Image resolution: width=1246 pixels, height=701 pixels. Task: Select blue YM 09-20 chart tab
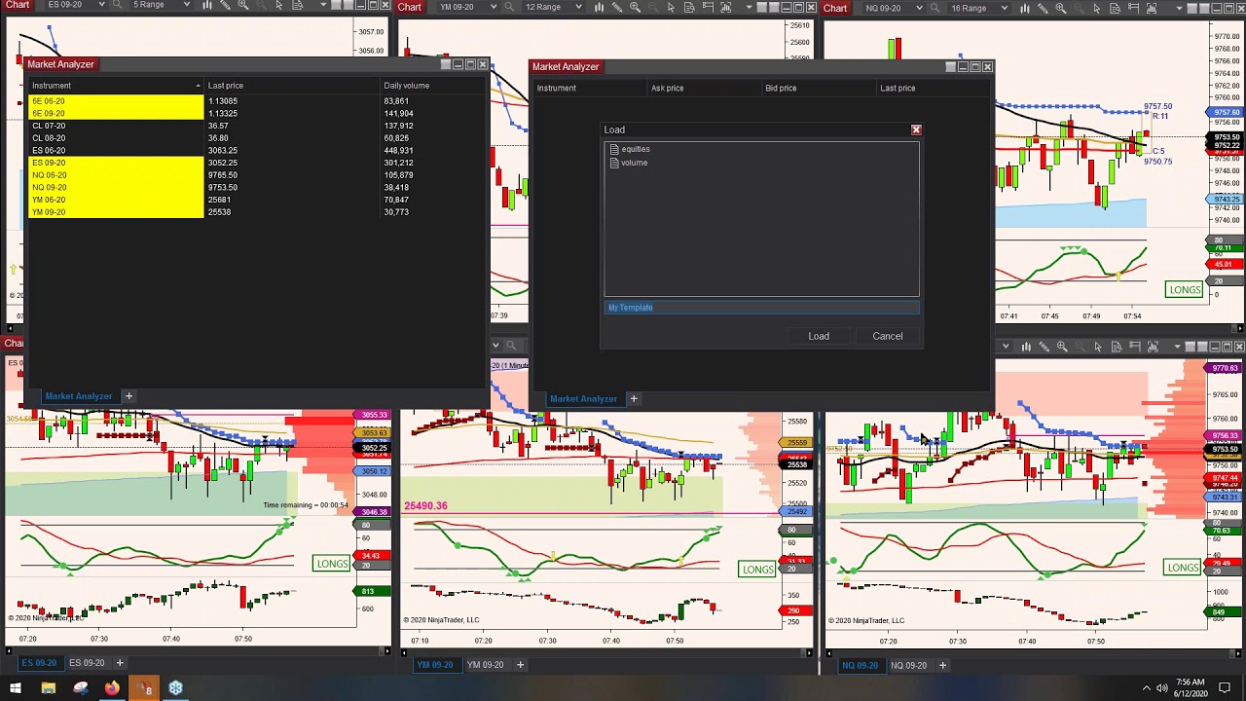pyautogui.click(x=435, y=665)
